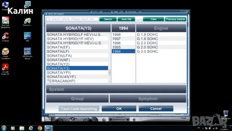The width and height of the screenshot is (232, 131).
Task: Click the Engine column header
Action: click(161, 28)
